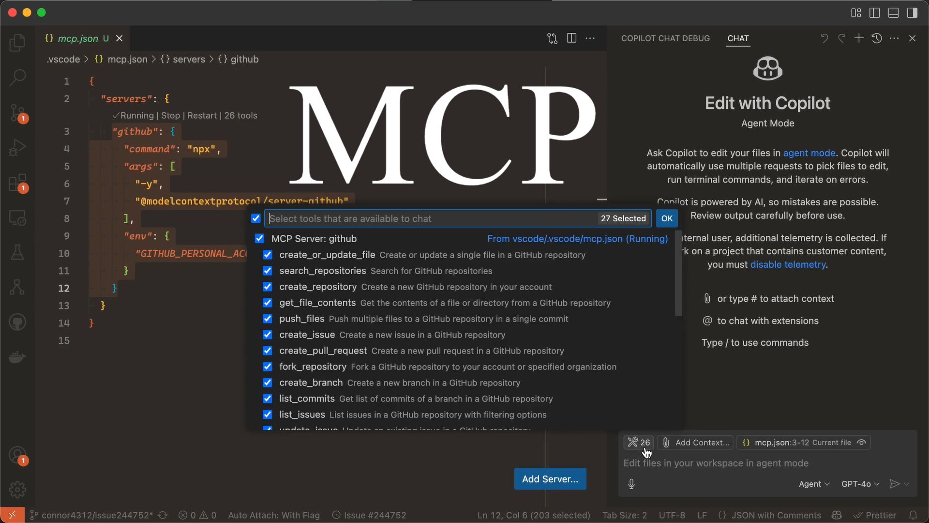This screenshot has width=929, height=523.
Task: Select tools icon showing 26
Action: (639, 443)
